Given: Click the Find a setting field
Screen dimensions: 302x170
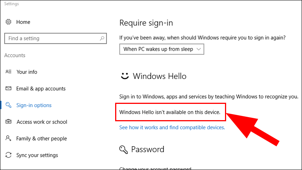Looking at the screenshot, I should (x=55, y=39).
